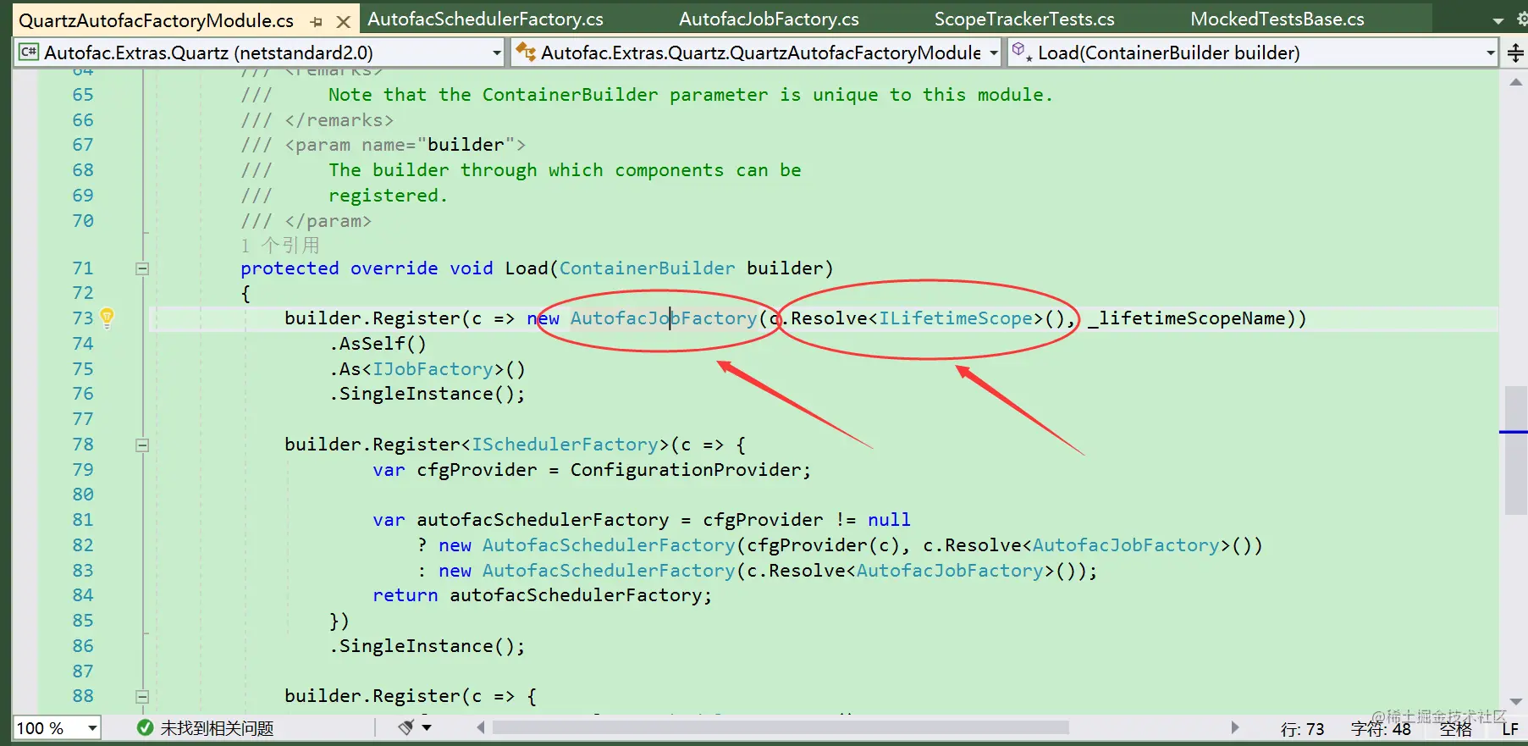Click the lightbulb quick action on line 73
Viewport: 1528px width, 746px height.
(107, 318)
